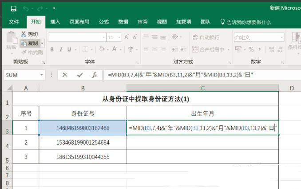Switch to the 公式 ribbon tab
The image size is (301, 189).
coord(104,22)
